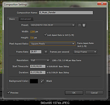The width and height of the screenshot is (110, 105).
Task: Toggle Lock Aspect Ratio to 16:9 checkbox
Action: coord(45,35)
